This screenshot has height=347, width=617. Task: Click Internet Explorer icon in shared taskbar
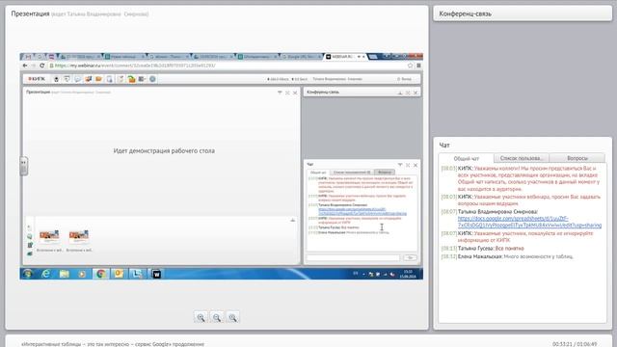click(45, 274)
